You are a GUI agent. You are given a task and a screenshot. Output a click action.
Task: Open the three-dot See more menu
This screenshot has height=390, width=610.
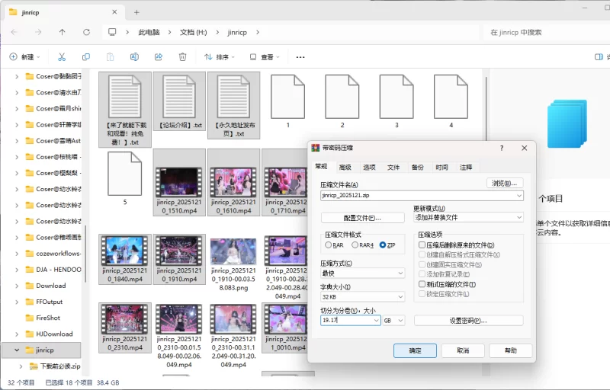[x=300, y=57]
